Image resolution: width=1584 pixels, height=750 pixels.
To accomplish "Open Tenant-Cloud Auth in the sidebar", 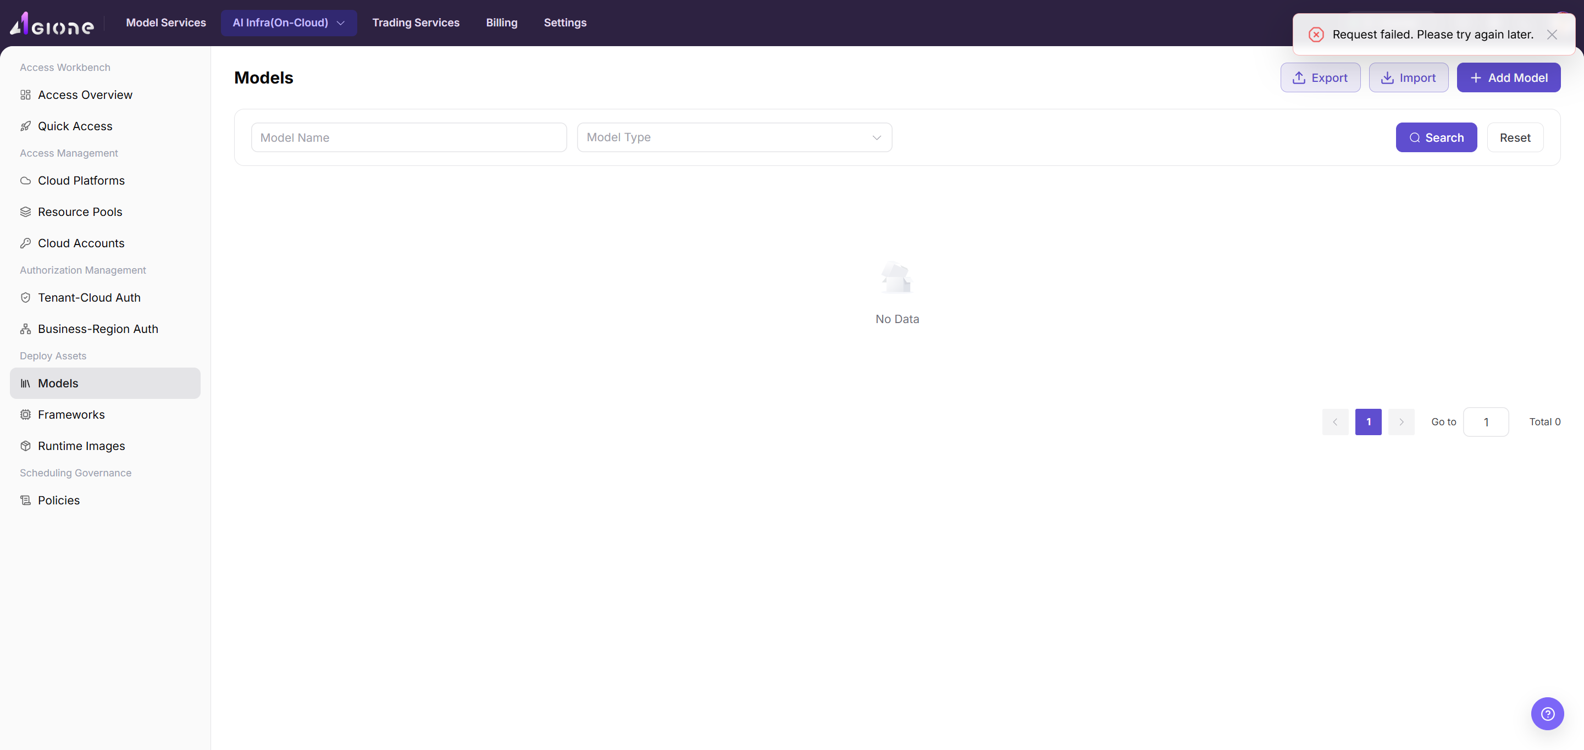I will (x=105, y=298).
